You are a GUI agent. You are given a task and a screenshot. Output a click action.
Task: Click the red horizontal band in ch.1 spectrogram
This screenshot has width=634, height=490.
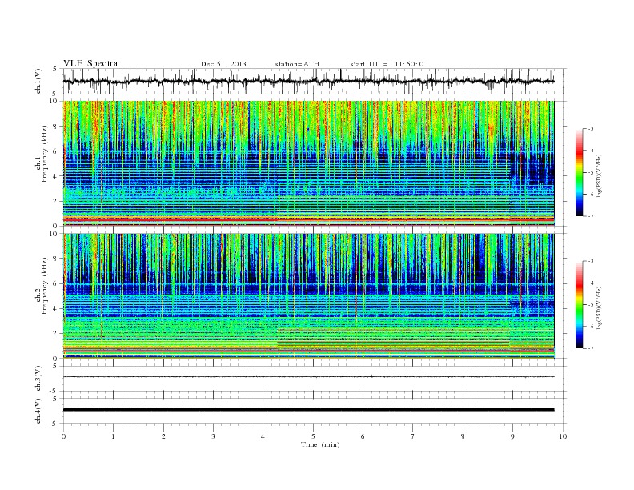pyautogui.click(x=308, y=219)
